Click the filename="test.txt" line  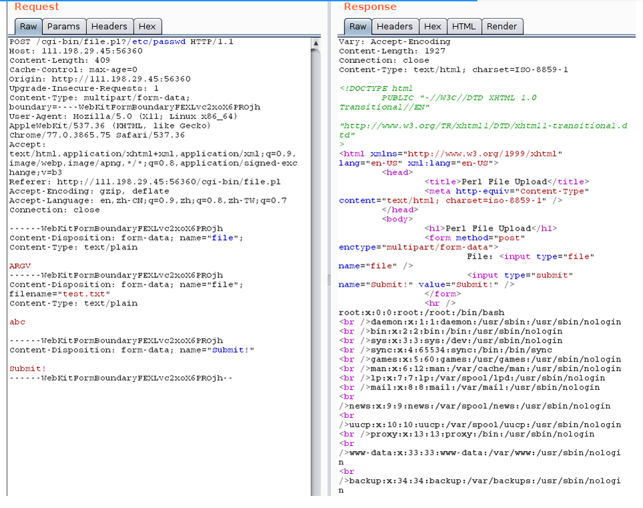[59, 294]
